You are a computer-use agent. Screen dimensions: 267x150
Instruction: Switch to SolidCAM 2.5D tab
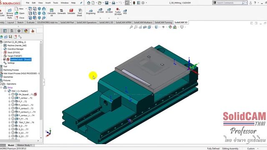pyautogui.click(x=106, y=22)
